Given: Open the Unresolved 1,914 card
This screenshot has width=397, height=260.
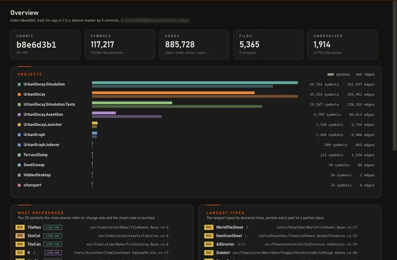Looking at the screenshot, I should (x=342, y=45).
